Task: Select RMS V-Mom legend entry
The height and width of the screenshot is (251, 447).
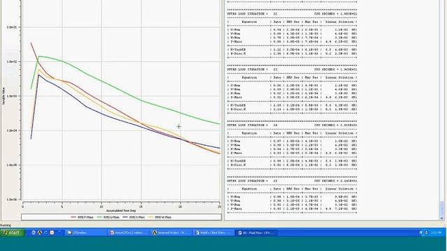Action: tap(133, 217)
